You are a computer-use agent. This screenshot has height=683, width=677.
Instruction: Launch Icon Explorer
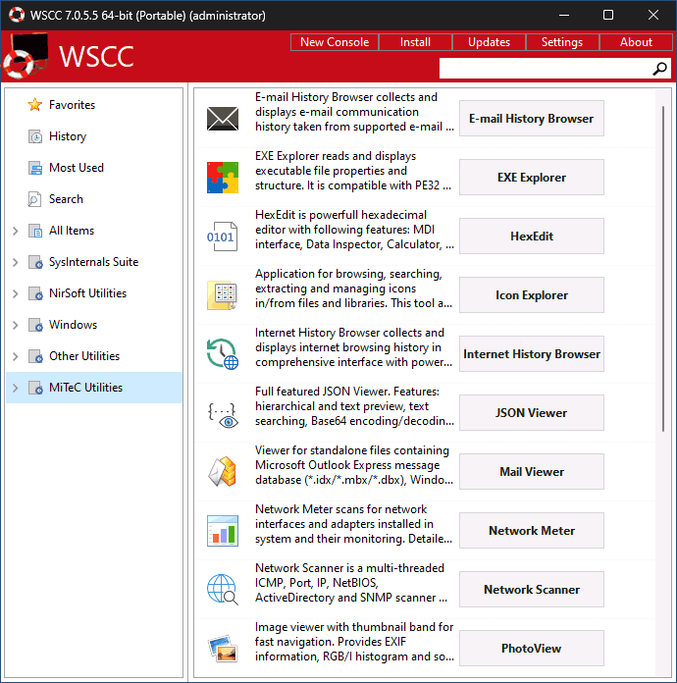532,295
